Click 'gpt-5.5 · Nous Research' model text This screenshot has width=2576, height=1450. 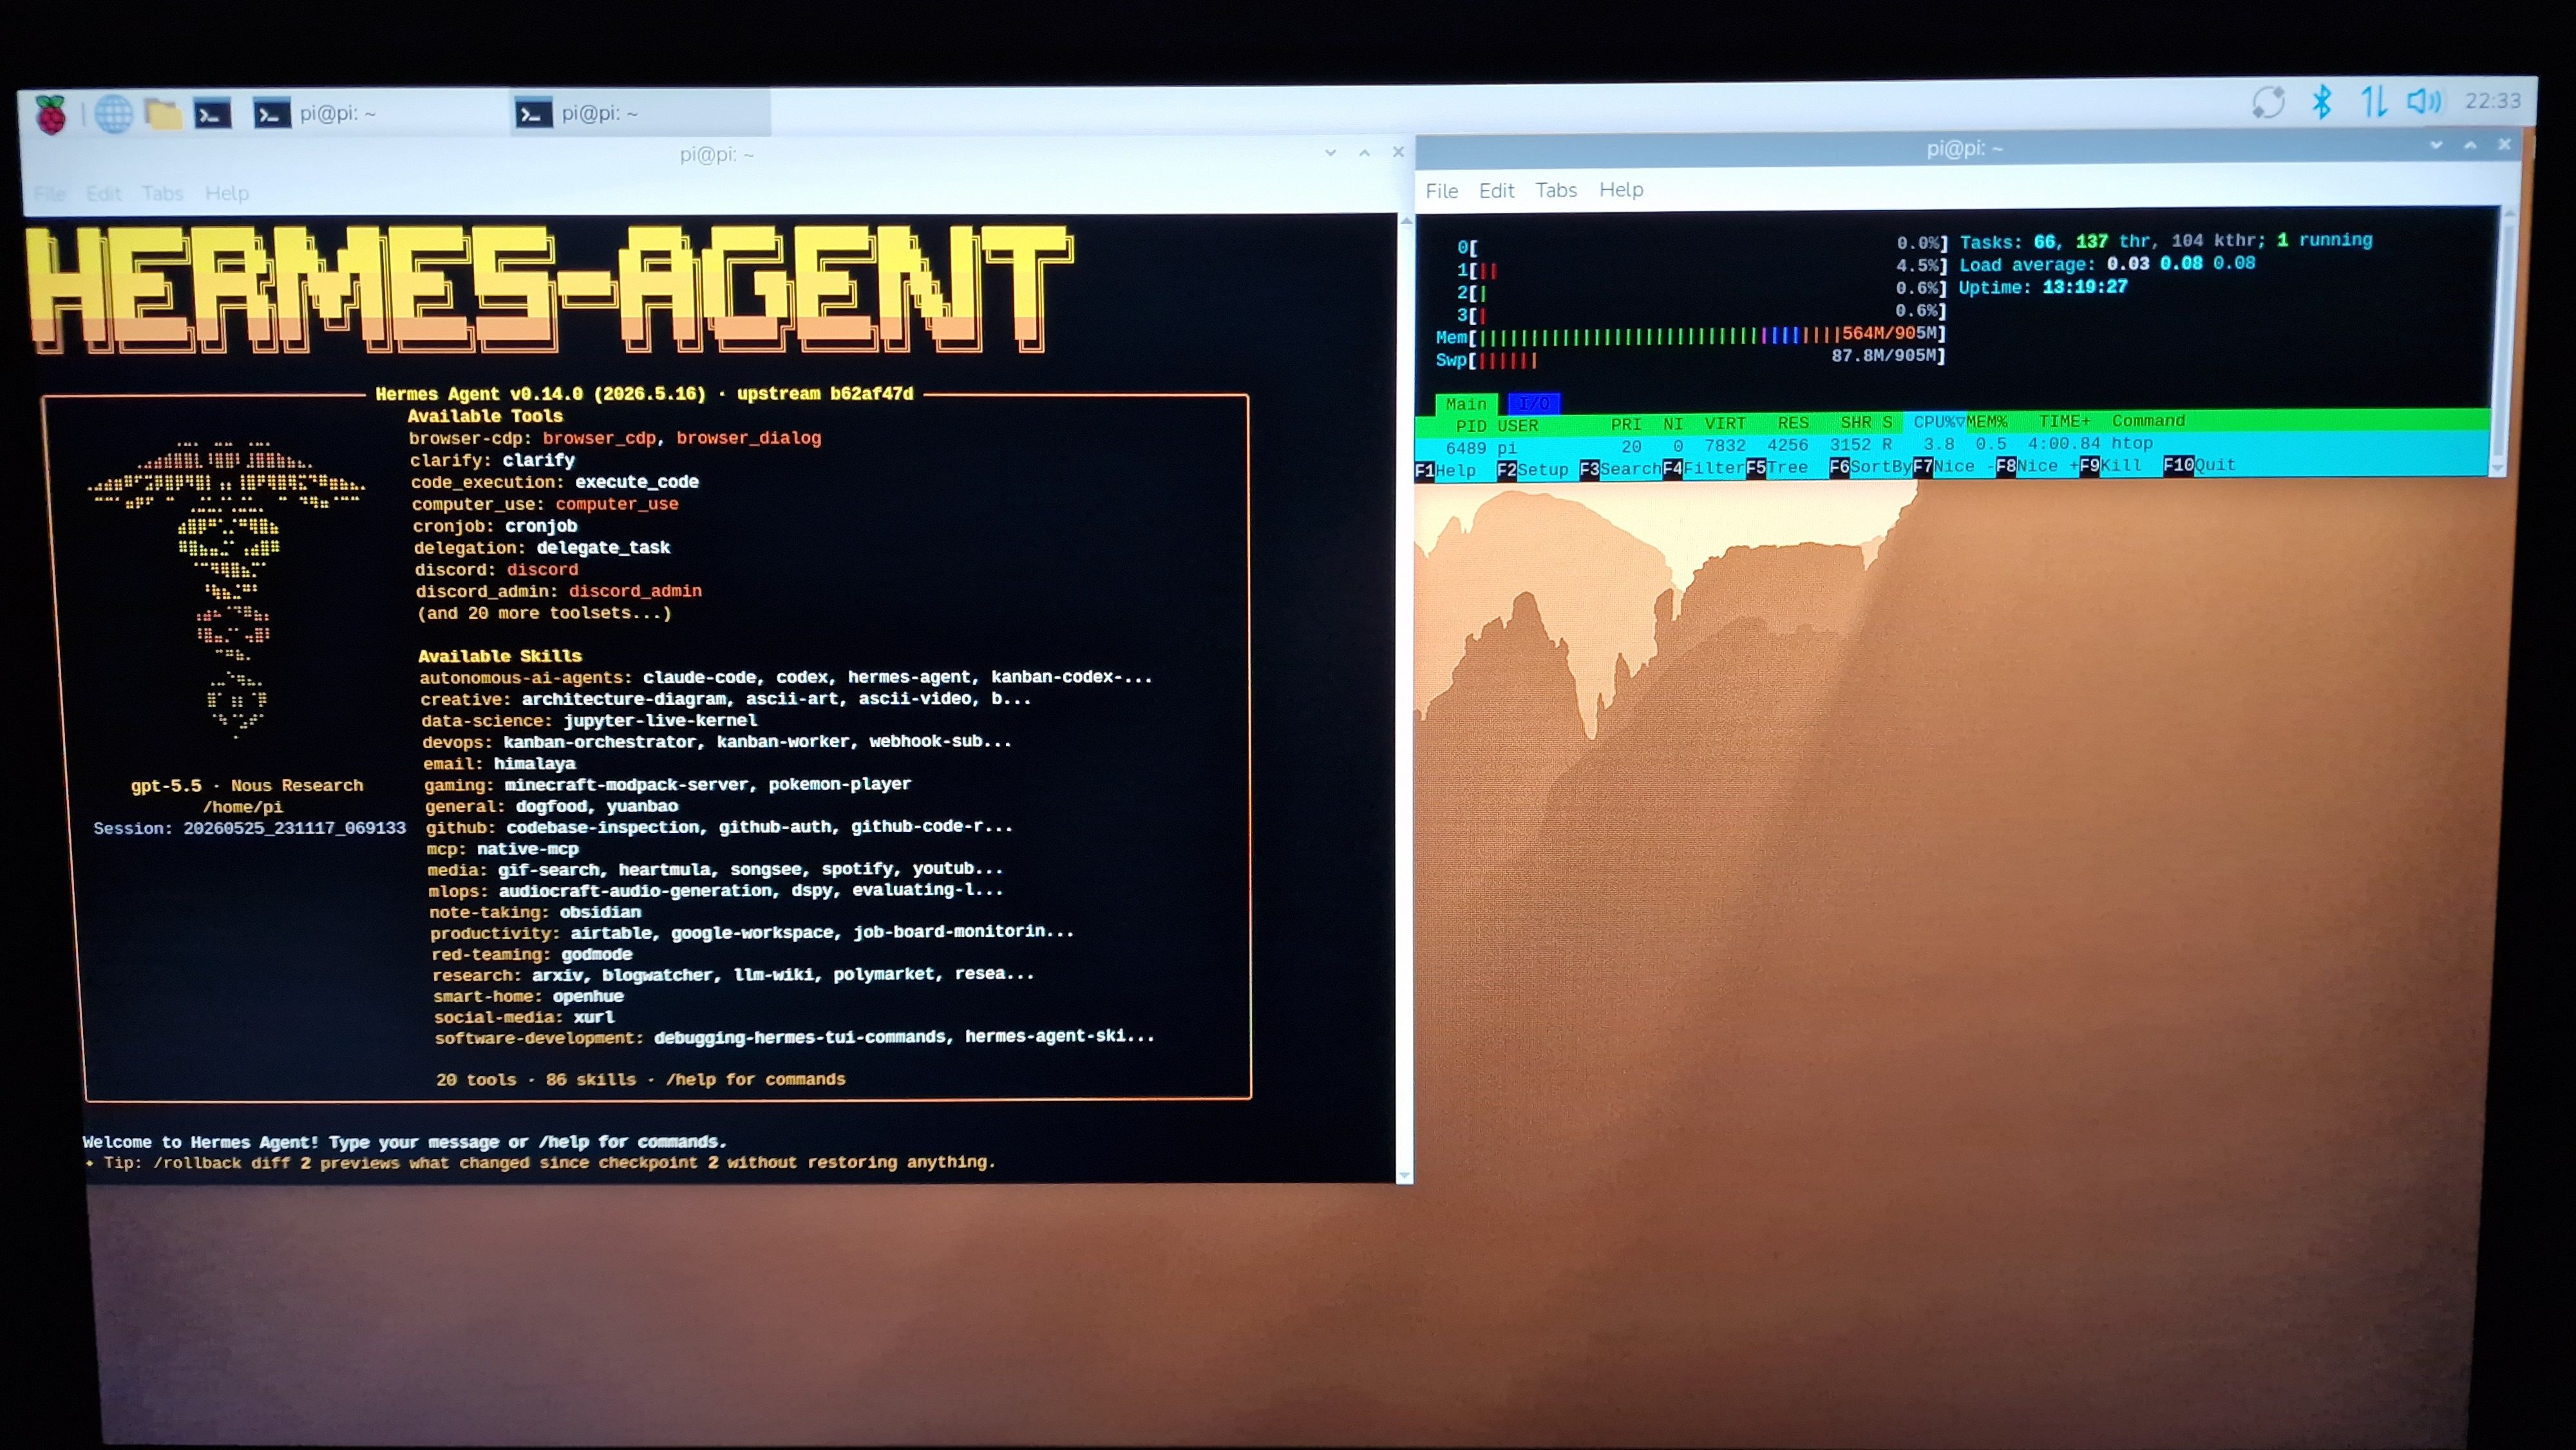[247, 786]
